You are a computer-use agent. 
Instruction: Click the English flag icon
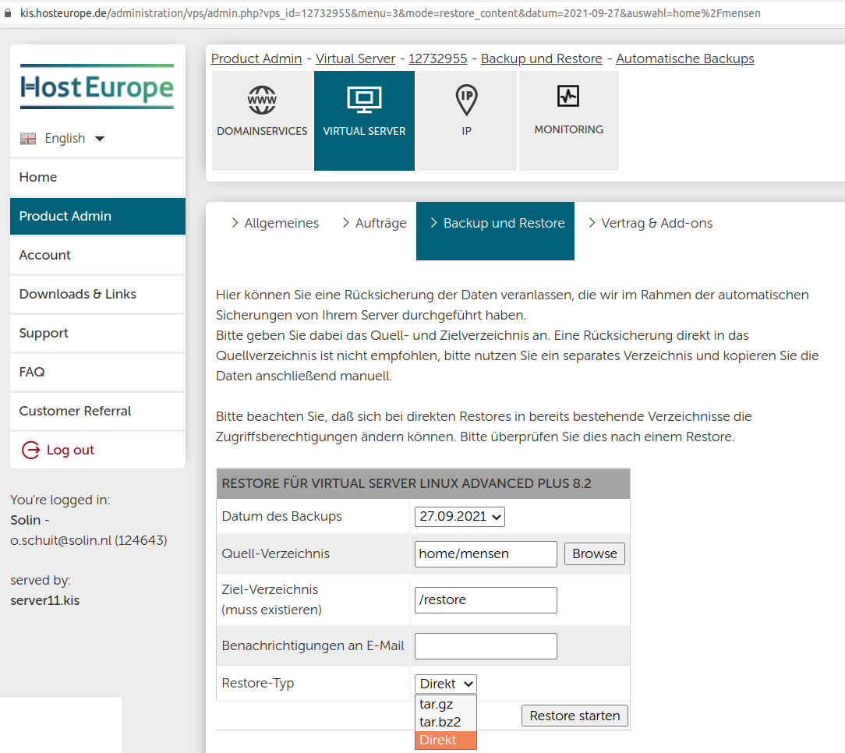(x=28, y=139)
